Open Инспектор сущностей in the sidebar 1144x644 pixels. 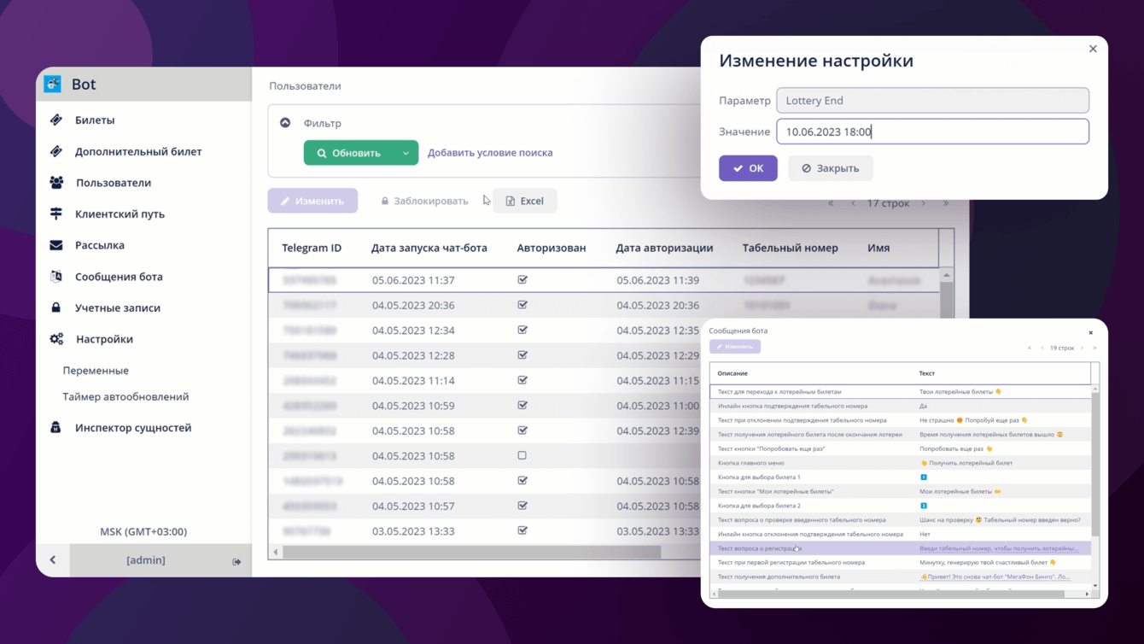(133, 428)
